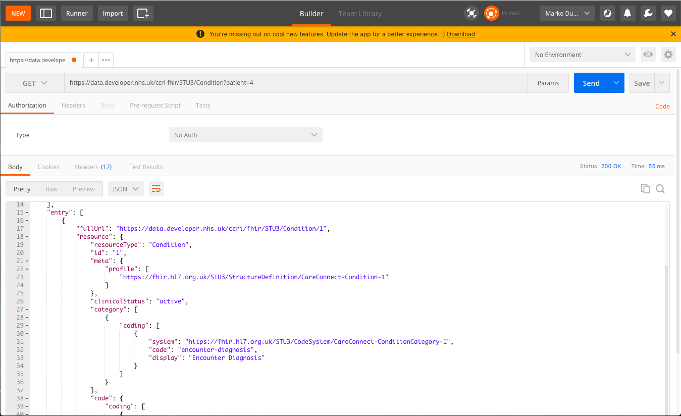
Task: Collapse the meta object at line 21
Action: 27,261
